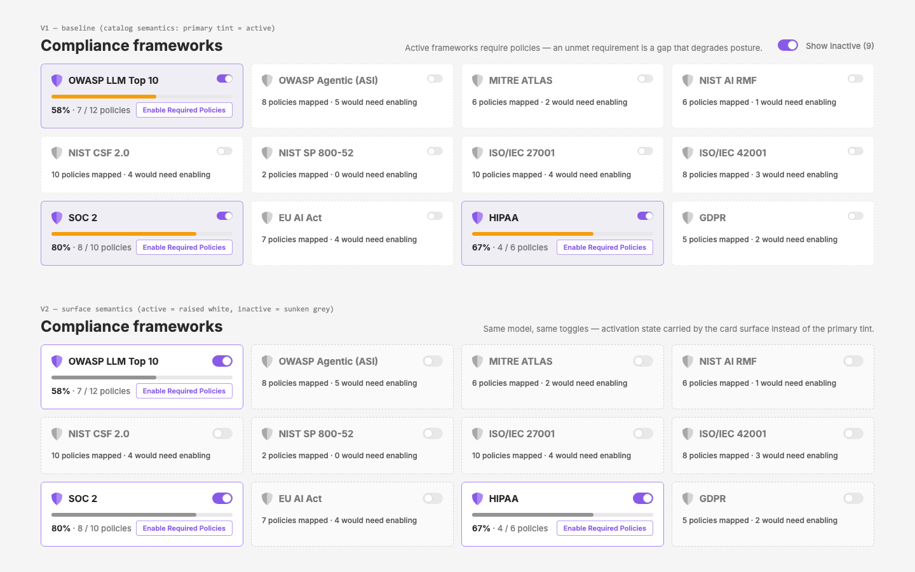Click the ISO/IEC 42001 shield icon in V1 baseline

click(x=688, y=153)
